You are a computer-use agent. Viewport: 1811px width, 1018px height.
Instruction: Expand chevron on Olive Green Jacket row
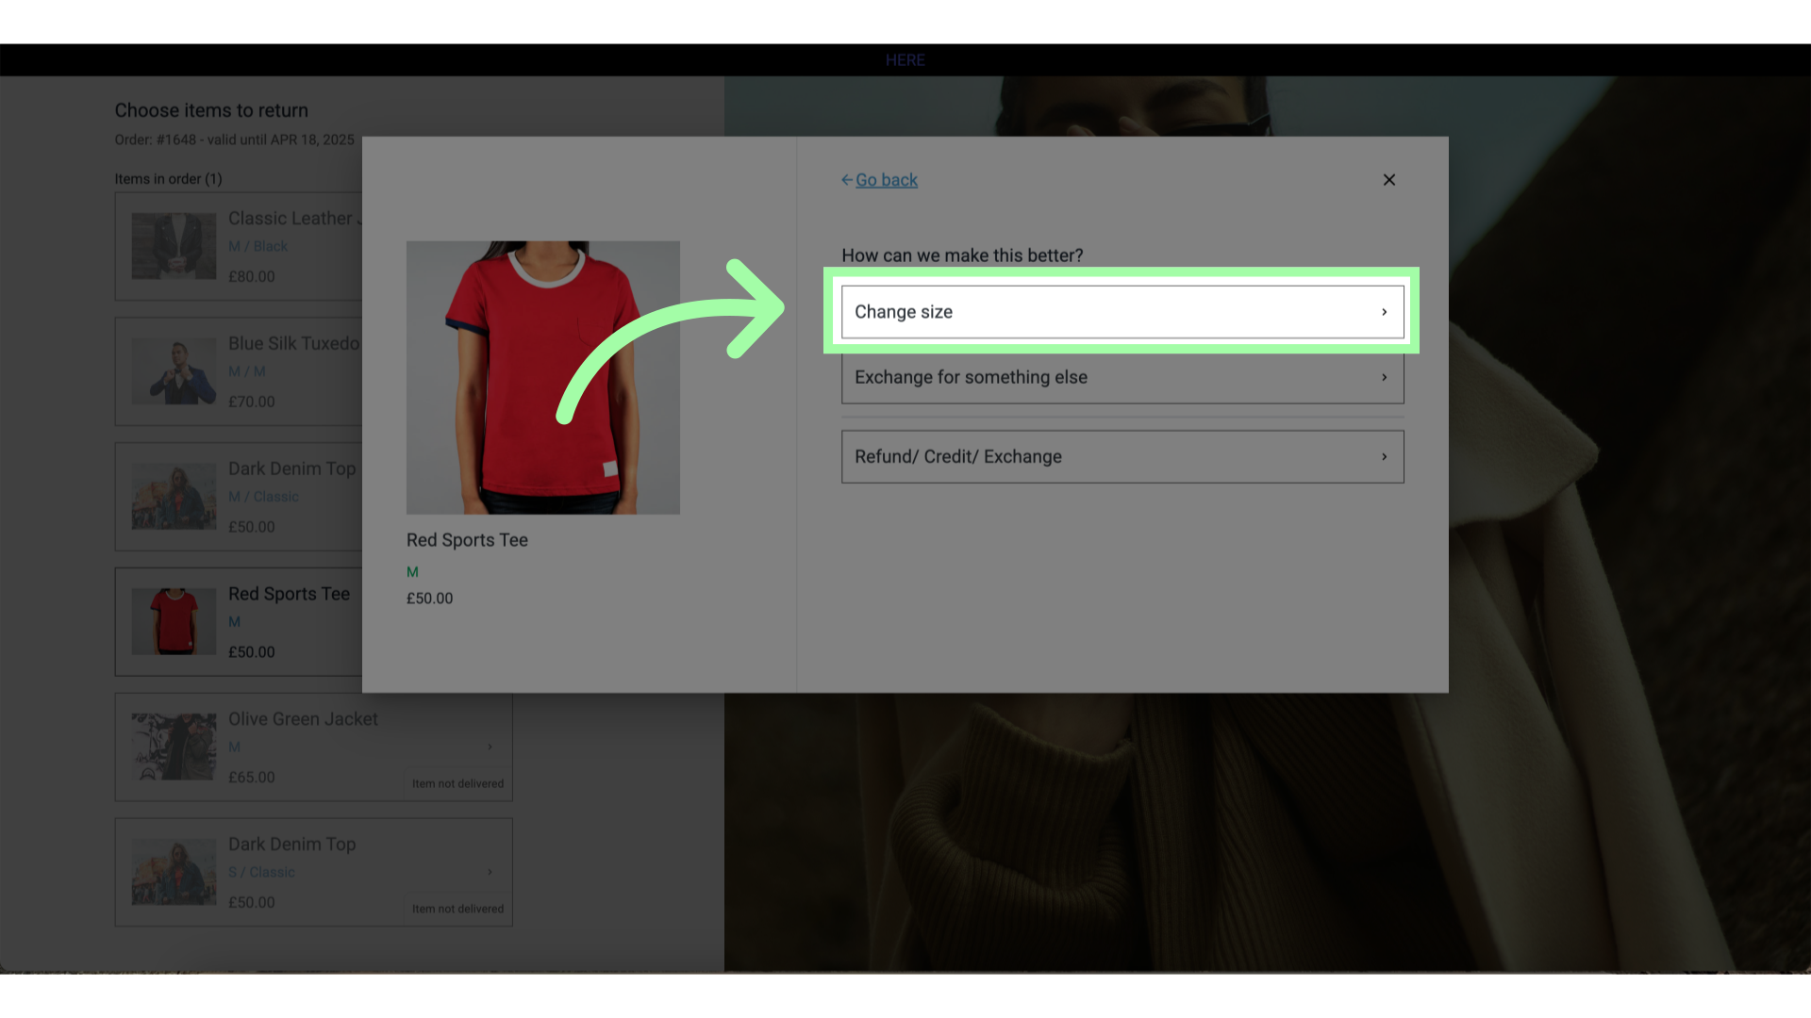point(490,747)
